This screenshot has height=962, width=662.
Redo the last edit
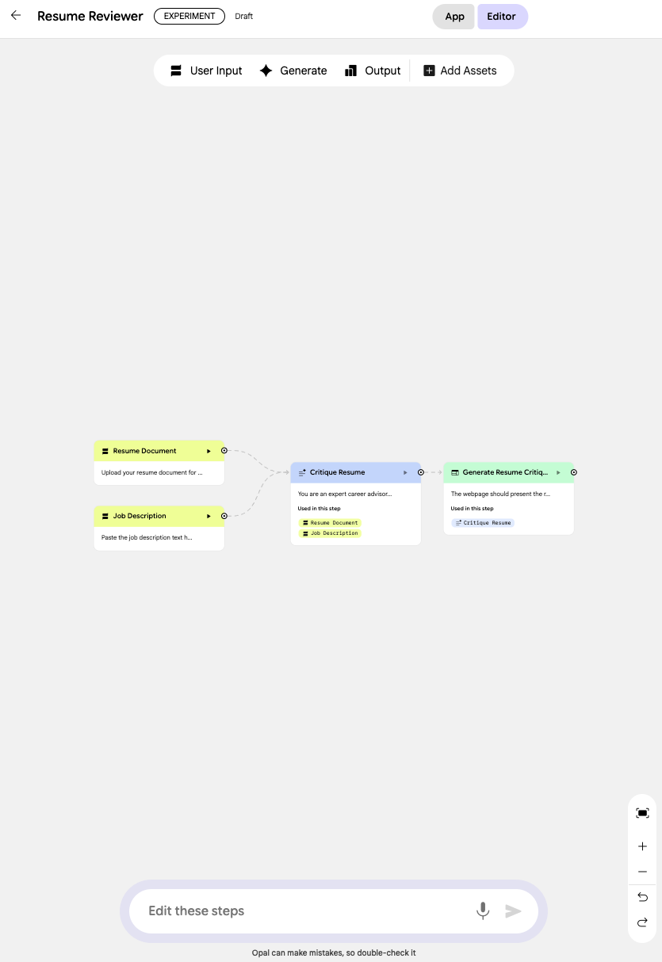click(642, 922)
